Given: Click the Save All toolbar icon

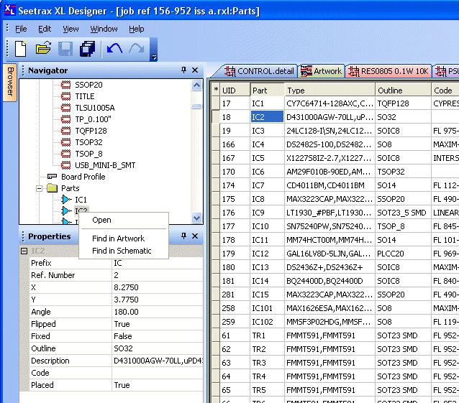Looking at the screenshot, I should [88, 49].
